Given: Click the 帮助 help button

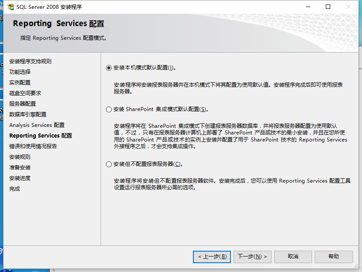Looking at the screenshot, I should point(334,257).
